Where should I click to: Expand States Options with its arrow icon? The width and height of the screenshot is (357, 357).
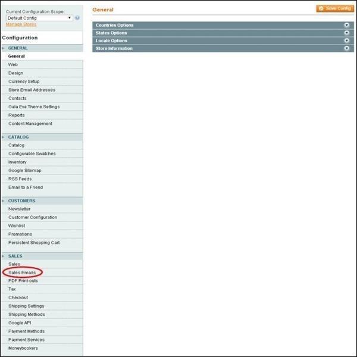click(346, 33)
